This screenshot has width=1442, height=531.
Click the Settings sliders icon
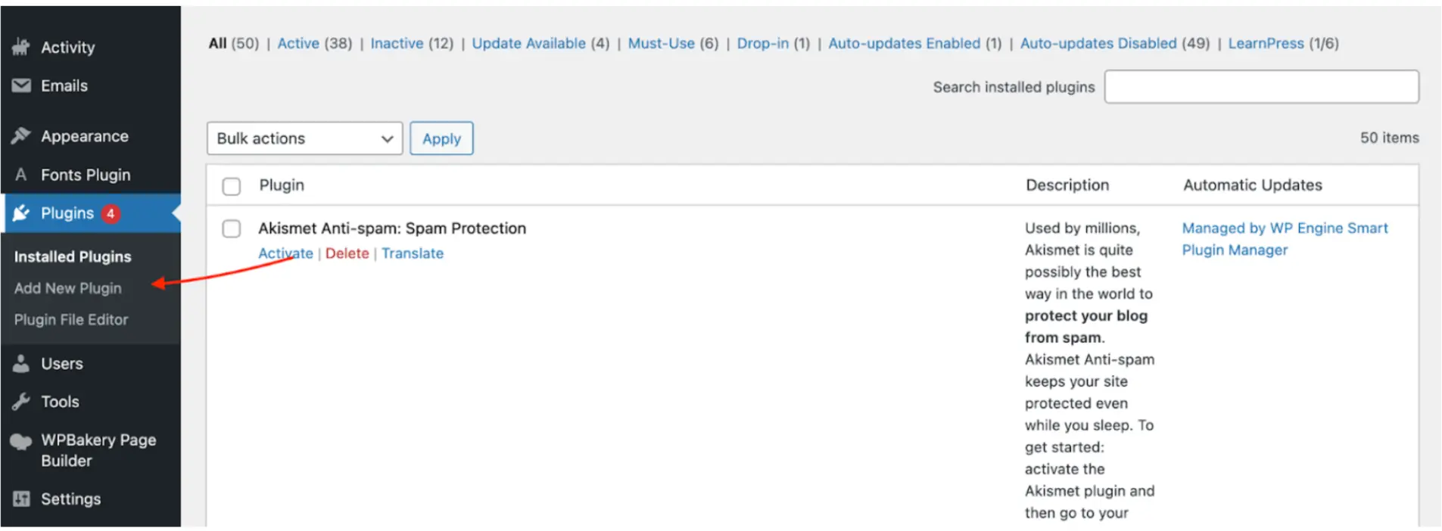tap(21, 499)
